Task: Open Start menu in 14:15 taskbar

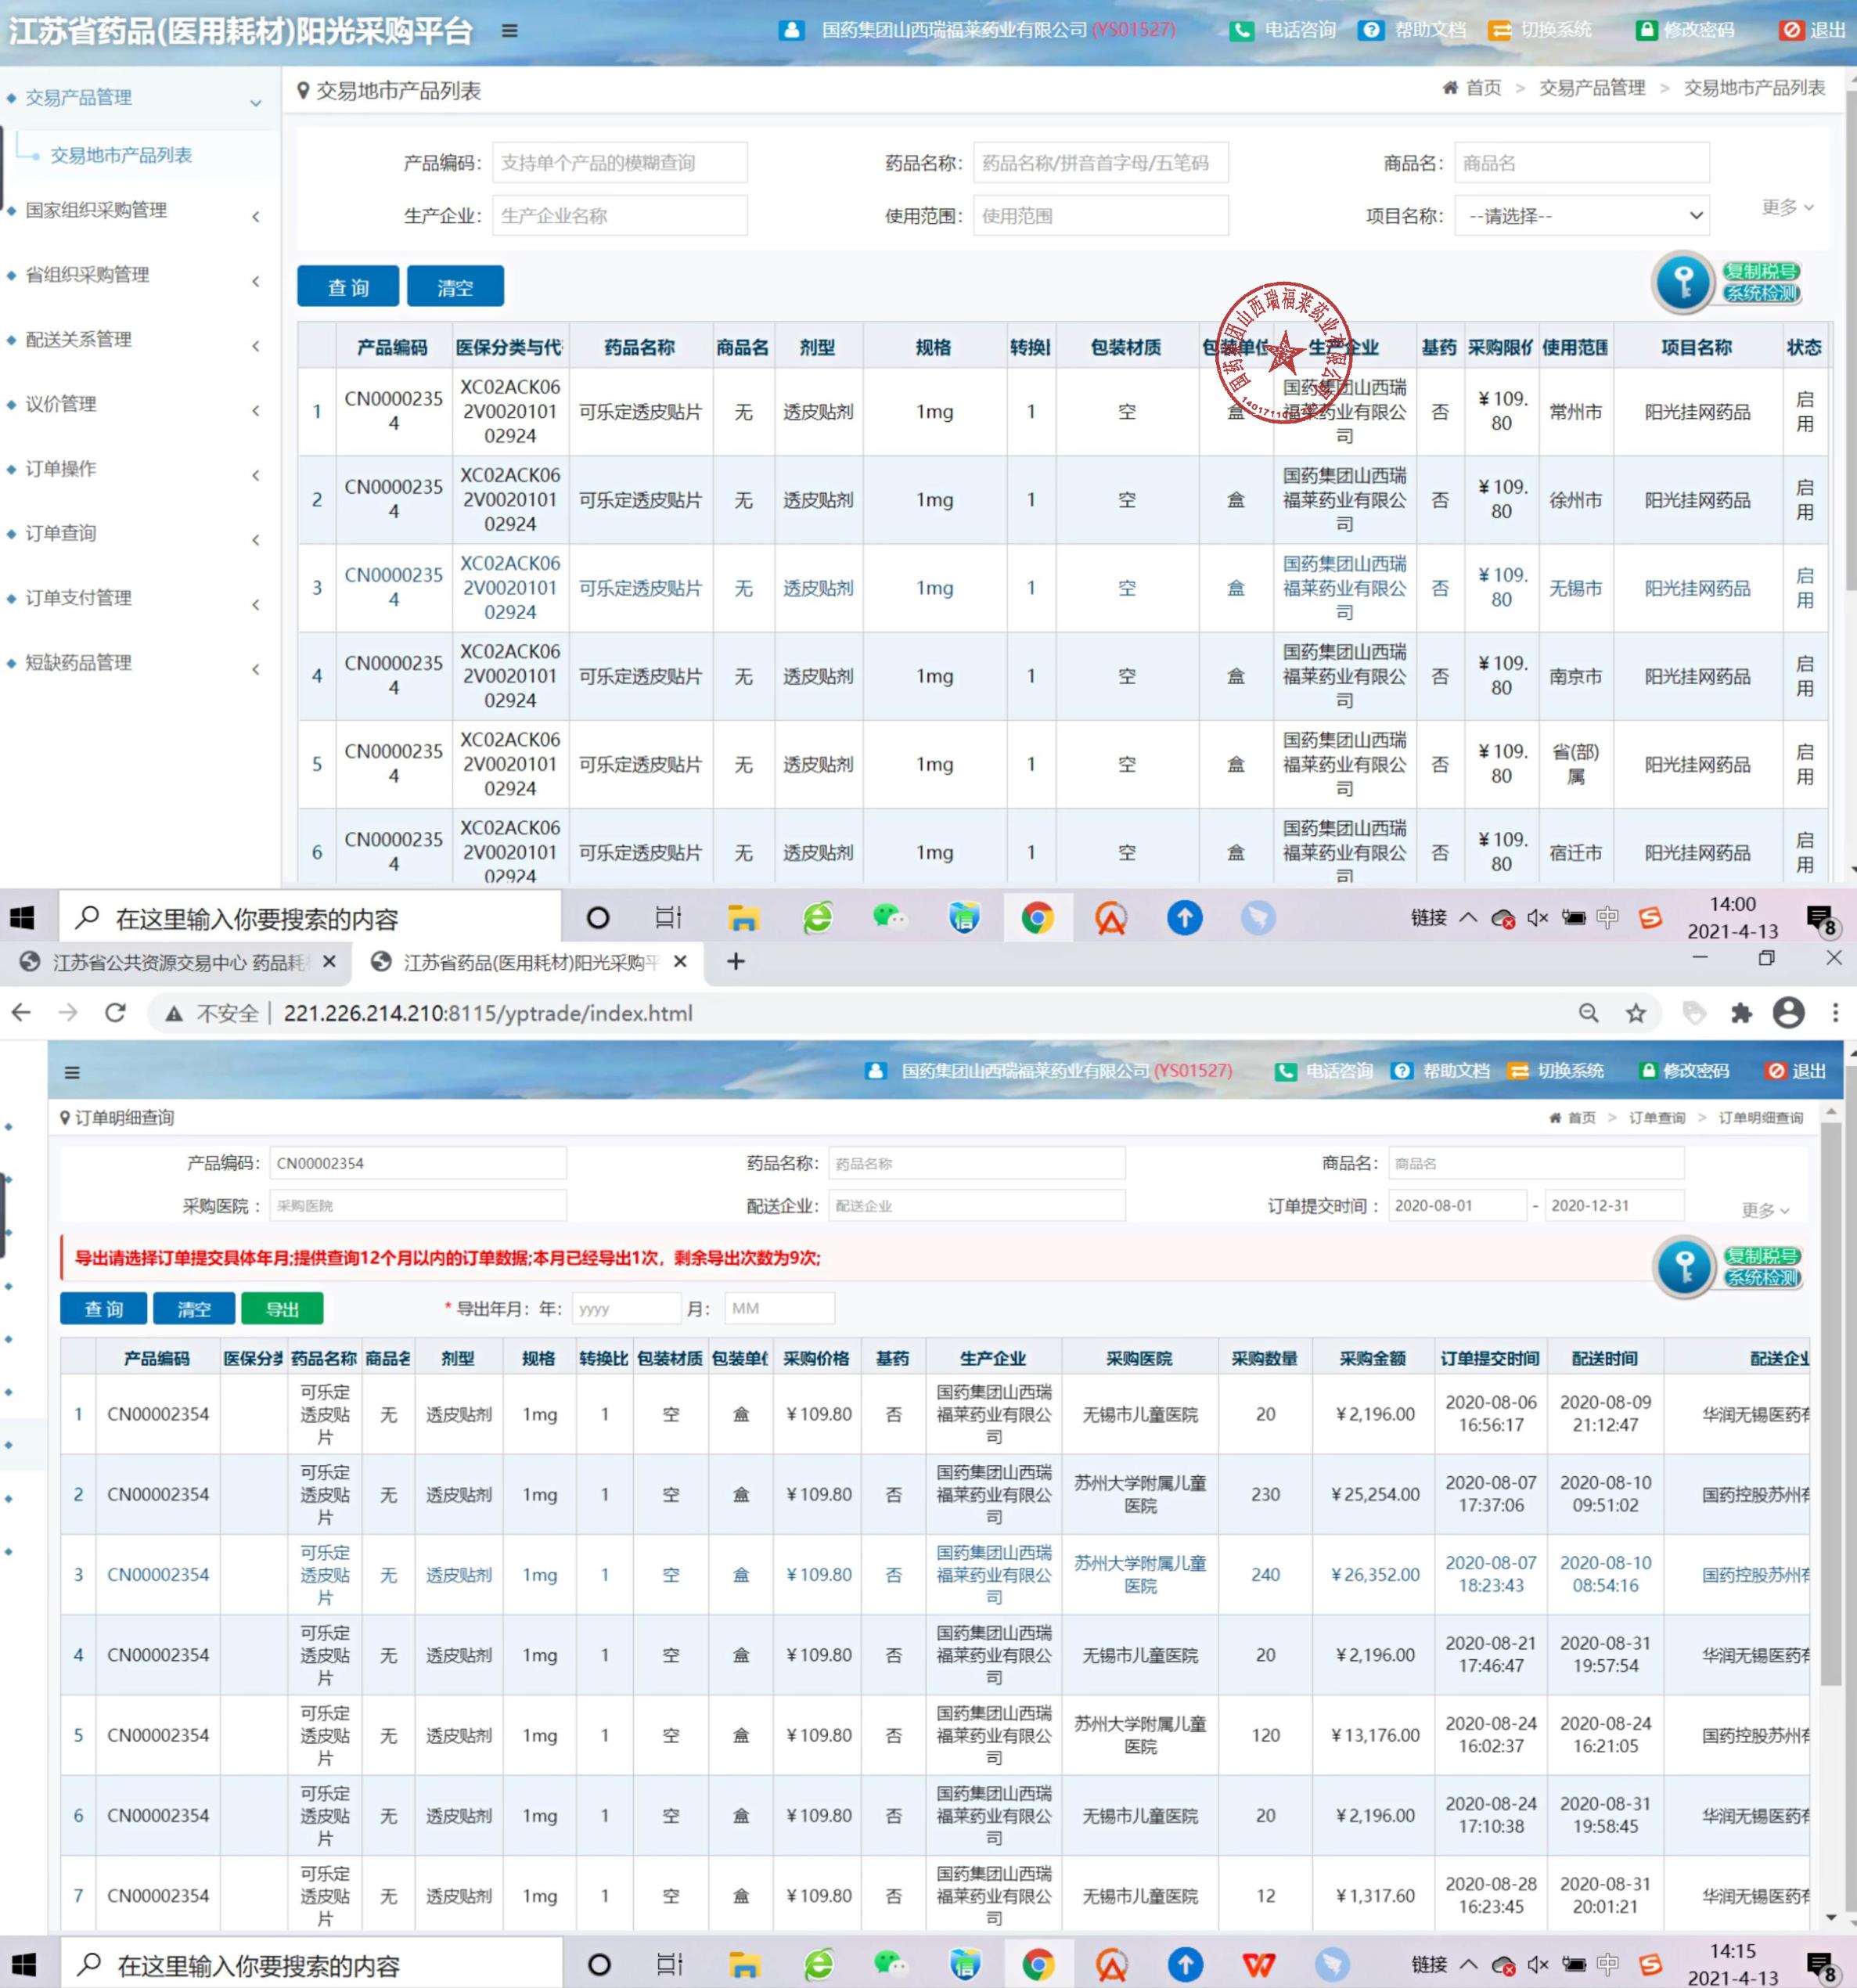Action: click(23, 1965)
